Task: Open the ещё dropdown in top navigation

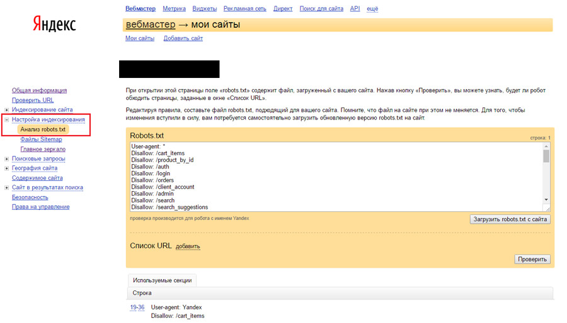Action: [372, 8]
